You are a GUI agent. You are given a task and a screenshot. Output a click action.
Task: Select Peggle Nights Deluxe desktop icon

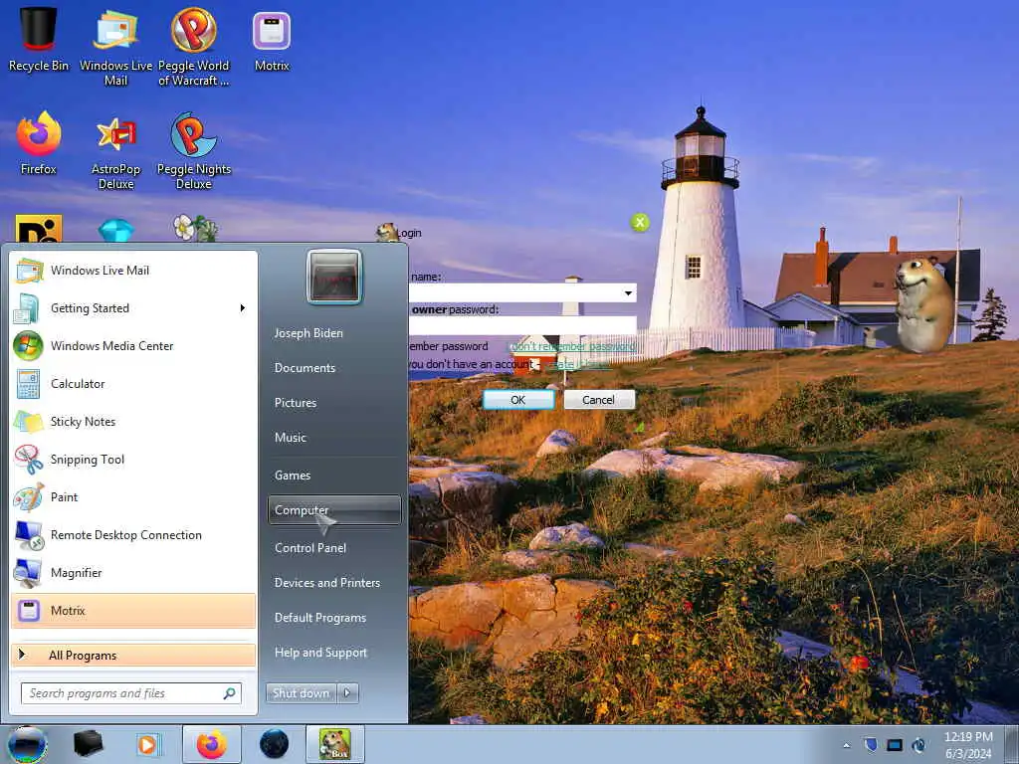pyautogui.click(x=194, y=151)
